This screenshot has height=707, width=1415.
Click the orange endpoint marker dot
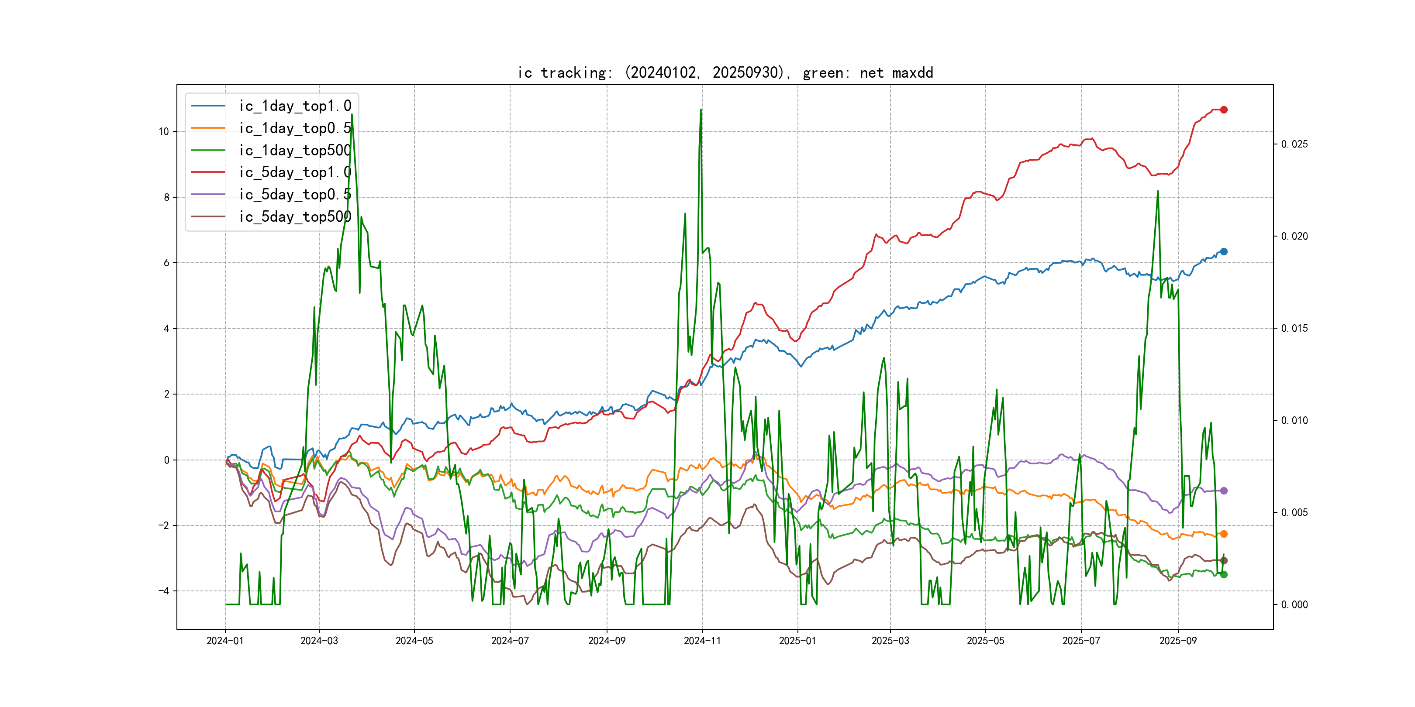[1223, 534]
